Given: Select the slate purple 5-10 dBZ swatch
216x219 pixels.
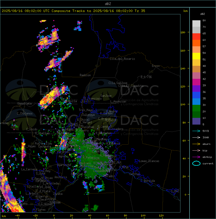Looking at the screenshot, I should point(196,121).
